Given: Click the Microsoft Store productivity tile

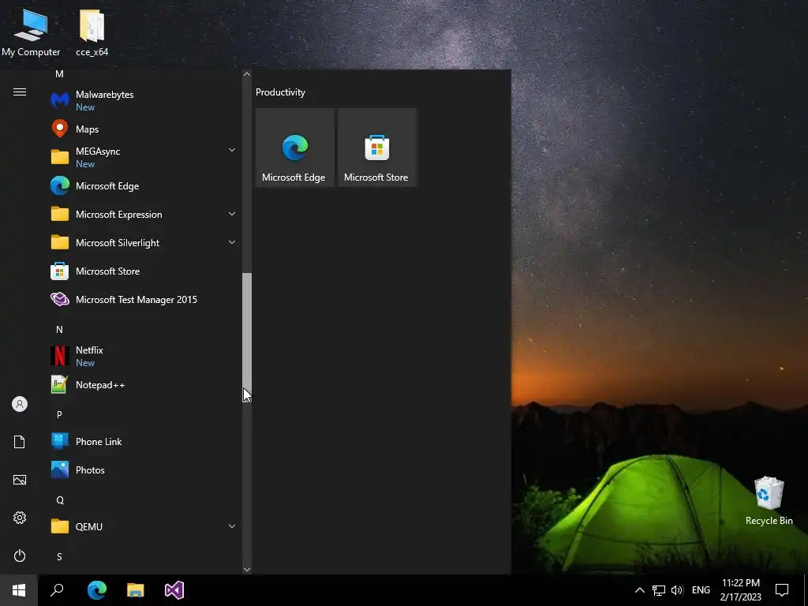Looking at the screenshot, I should coord(376,148).
